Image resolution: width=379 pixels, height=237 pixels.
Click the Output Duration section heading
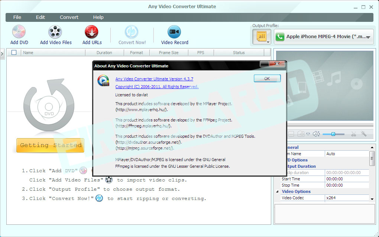301,166
